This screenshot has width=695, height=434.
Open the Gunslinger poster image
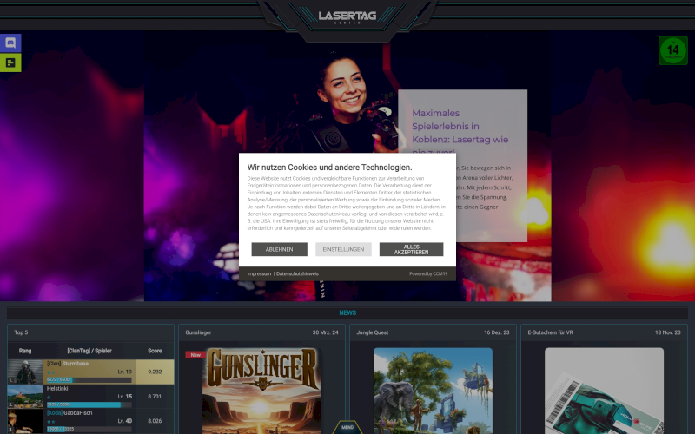[x=261, y=392]
